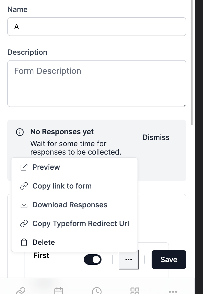Save the form changes
This screenshot has height=294, width=203.
(169, 260)
